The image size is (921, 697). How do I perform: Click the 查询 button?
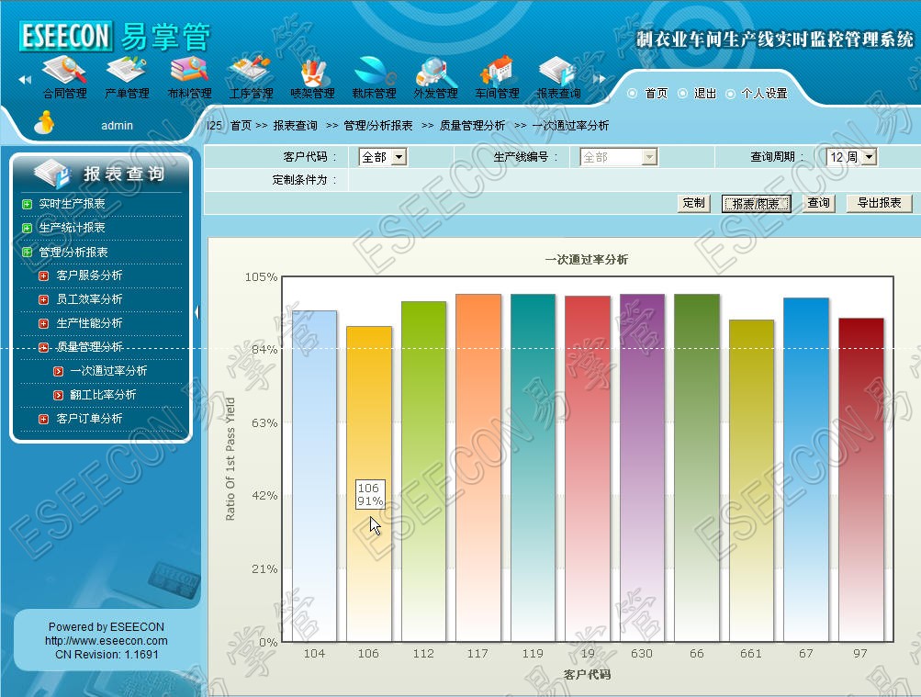(x=818, y=203)
